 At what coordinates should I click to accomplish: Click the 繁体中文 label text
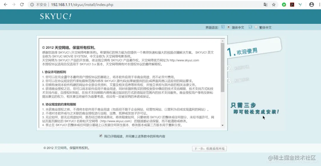(265, 27)
